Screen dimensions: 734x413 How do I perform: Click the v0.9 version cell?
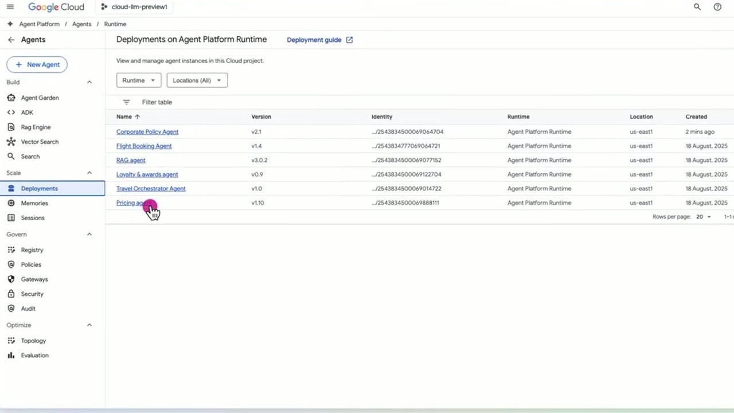257,174
